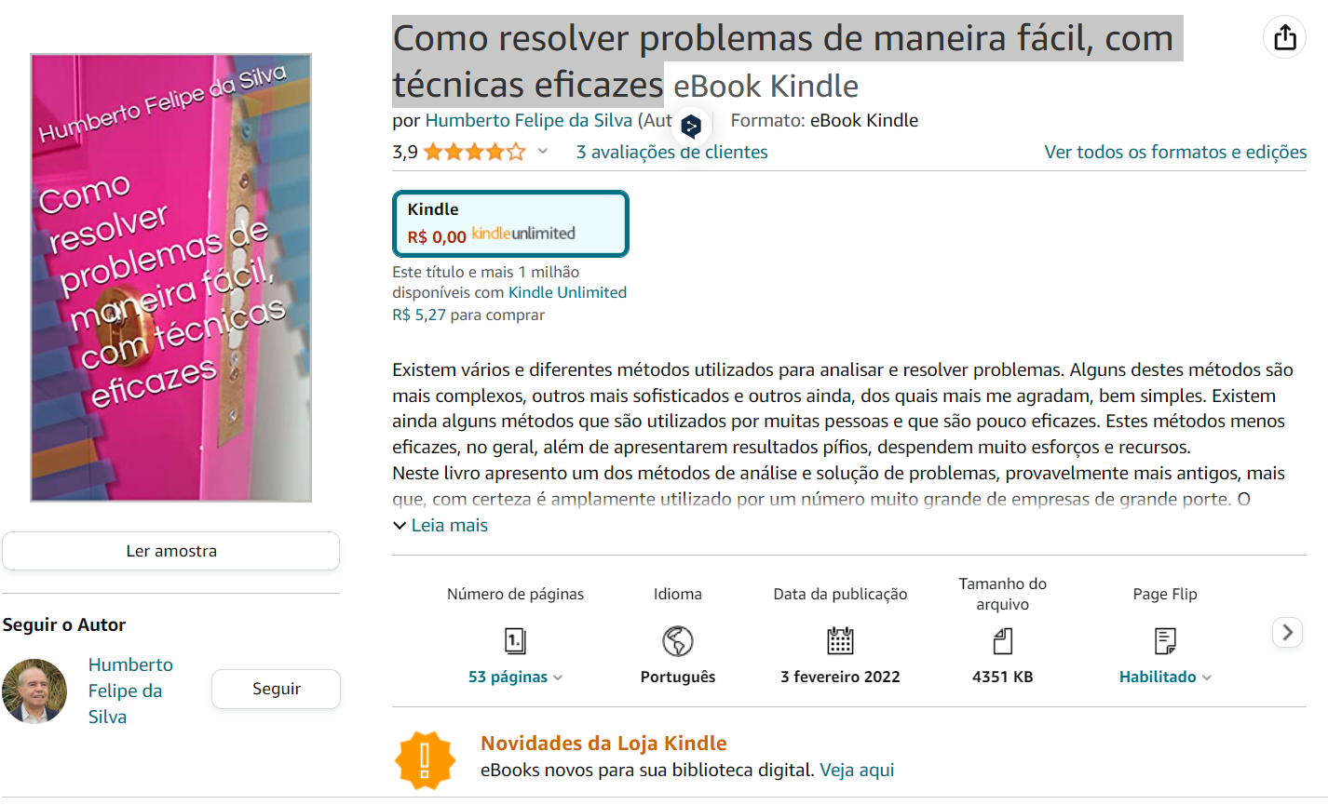
Task: Click the pink book cover thumbnail
Action: coord(171,277)
